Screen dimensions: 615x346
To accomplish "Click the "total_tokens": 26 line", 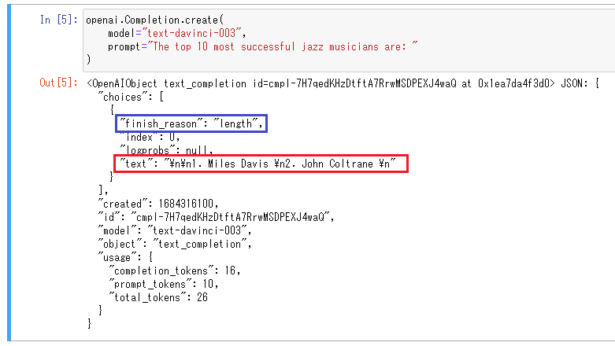I will tap(158, 297).
